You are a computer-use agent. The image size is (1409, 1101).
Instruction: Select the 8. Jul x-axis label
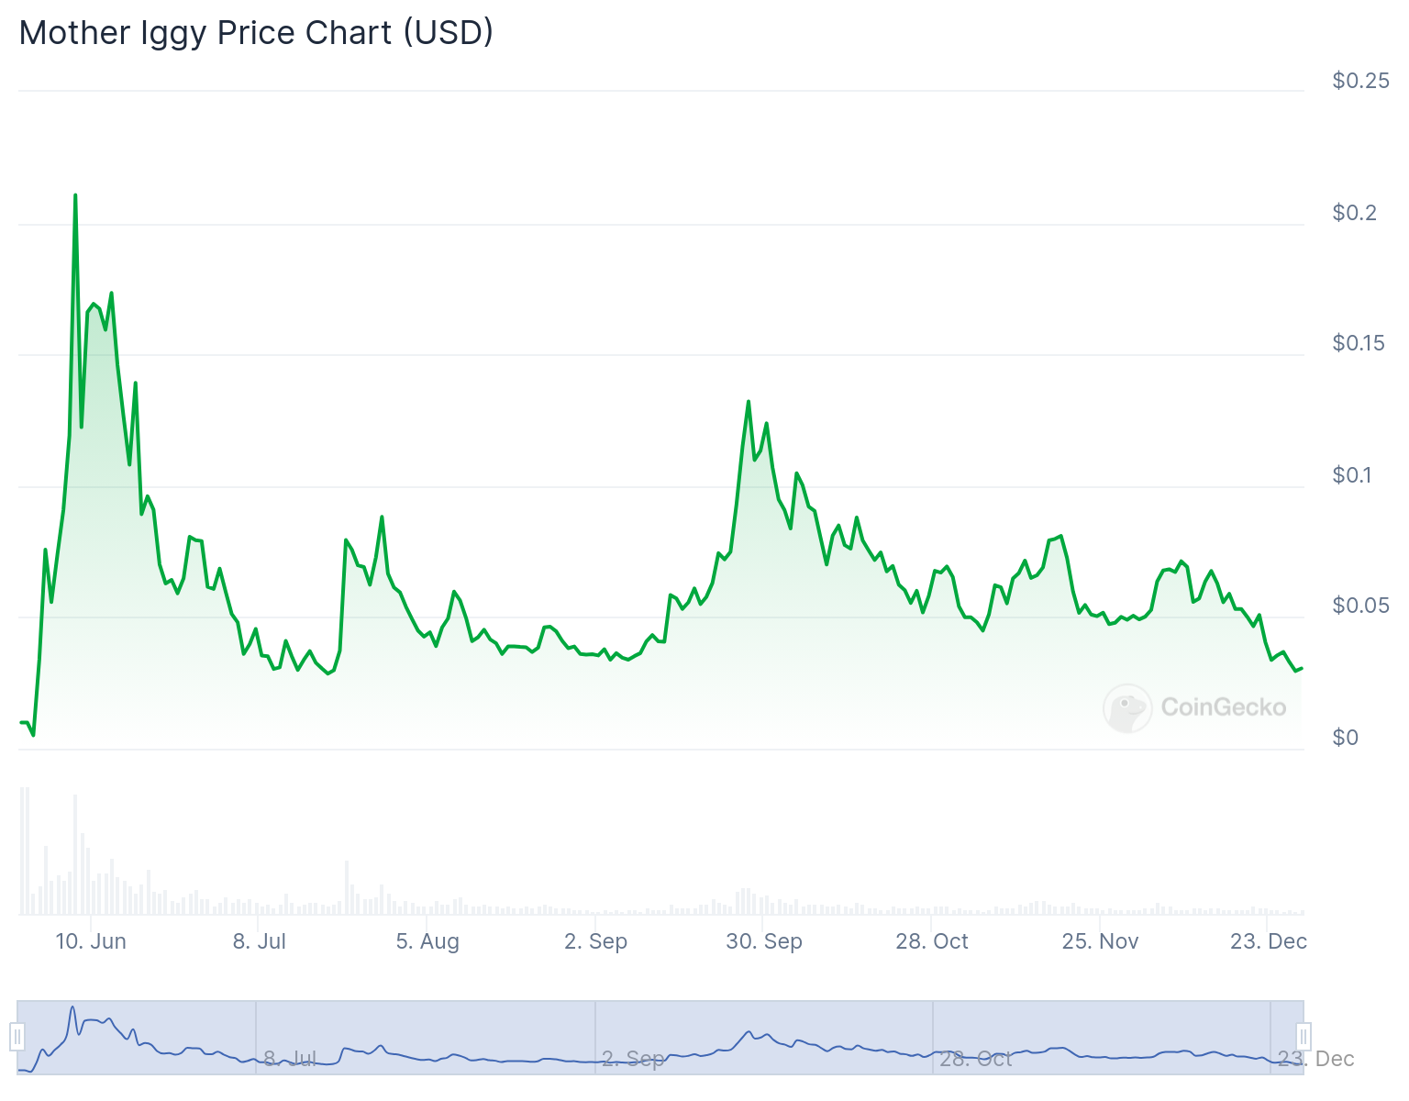point(260,941)
